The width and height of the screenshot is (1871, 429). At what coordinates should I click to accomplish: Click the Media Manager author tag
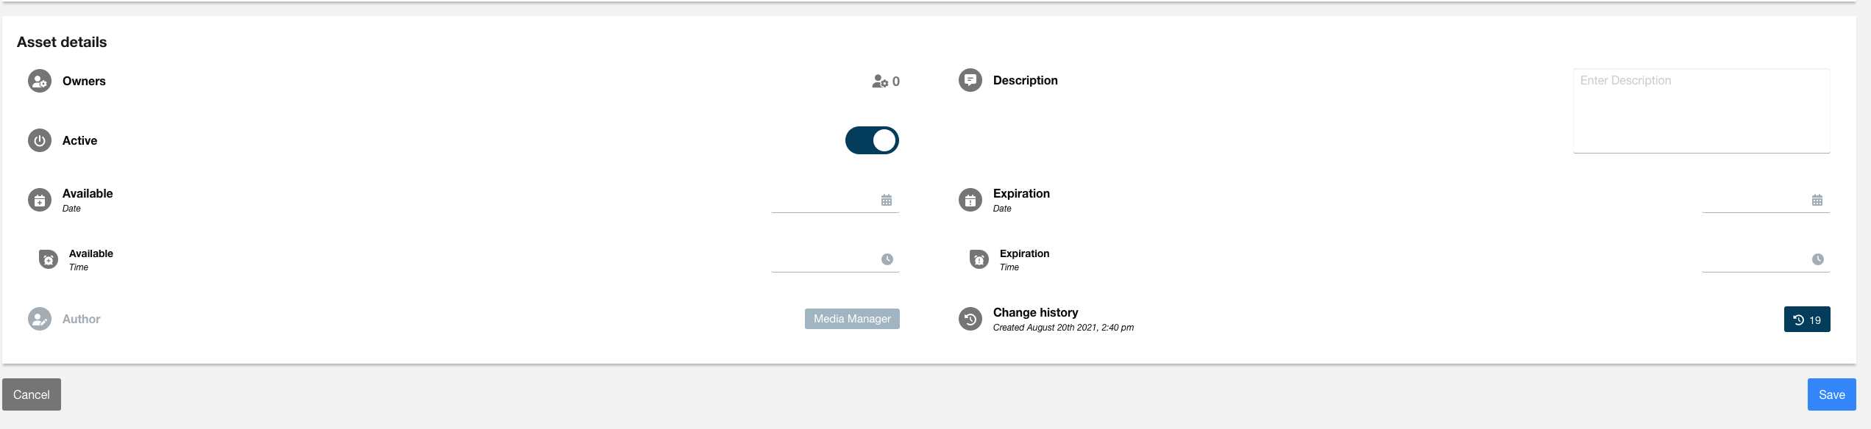852,319
